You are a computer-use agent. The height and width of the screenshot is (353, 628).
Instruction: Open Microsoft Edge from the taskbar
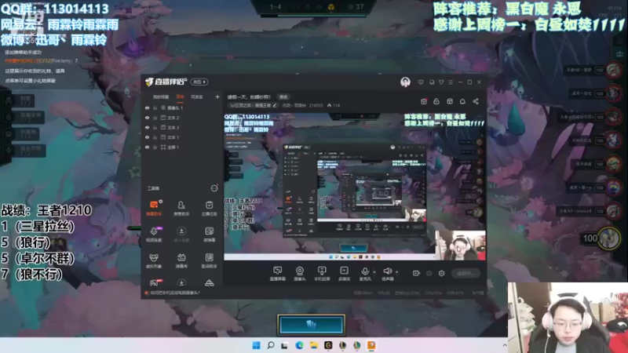(x=299, y=345)
